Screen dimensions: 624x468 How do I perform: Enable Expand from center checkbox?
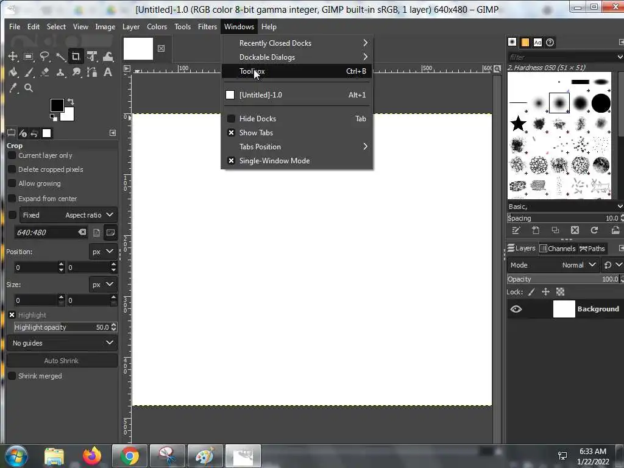point(12,198)
